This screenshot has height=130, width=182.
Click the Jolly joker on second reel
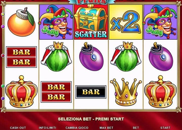point(56,22)
